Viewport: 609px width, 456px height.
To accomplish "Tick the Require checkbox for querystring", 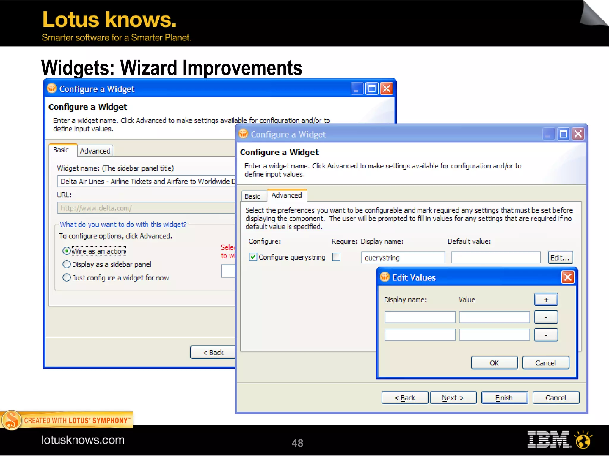I will point(336,257).
